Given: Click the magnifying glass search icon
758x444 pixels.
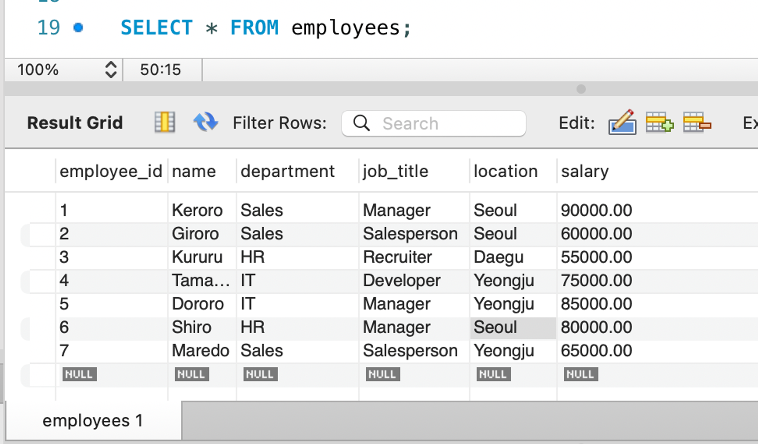Looking at the screenshot, I should pyautogui.click(x=361, y=123).
